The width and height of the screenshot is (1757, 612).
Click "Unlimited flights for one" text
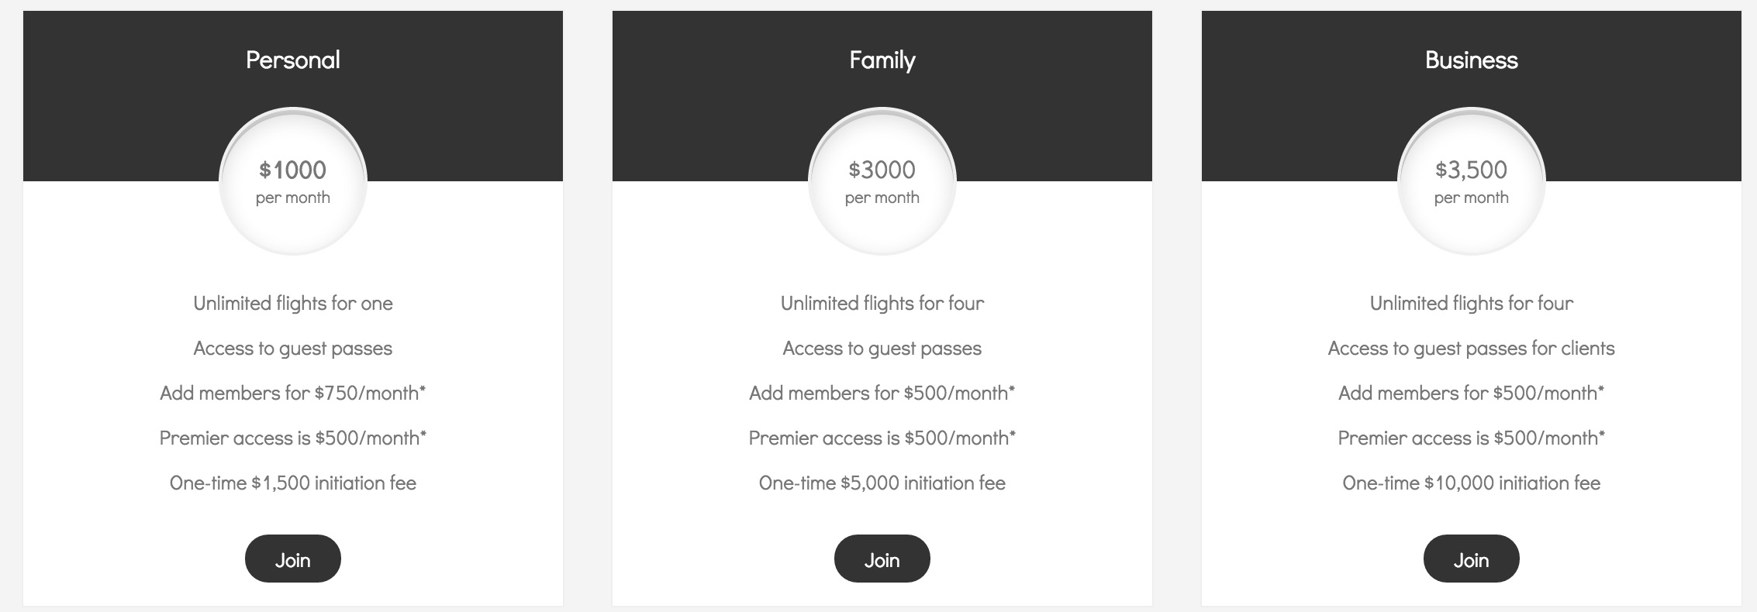[292, 303]
